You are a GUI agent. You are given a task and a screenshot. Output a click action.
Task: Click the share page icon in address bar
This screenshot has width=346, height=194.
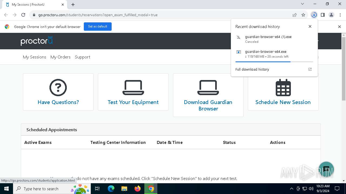pos(295,15)
